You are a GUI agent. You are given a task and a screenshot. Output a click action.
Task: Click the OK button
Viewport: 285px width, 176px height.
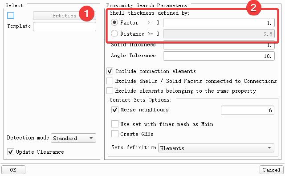point(13,170)
